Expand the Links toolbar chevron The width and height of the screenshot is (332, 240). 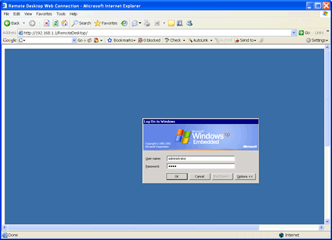pyautogui.click(x=328, y=31)
